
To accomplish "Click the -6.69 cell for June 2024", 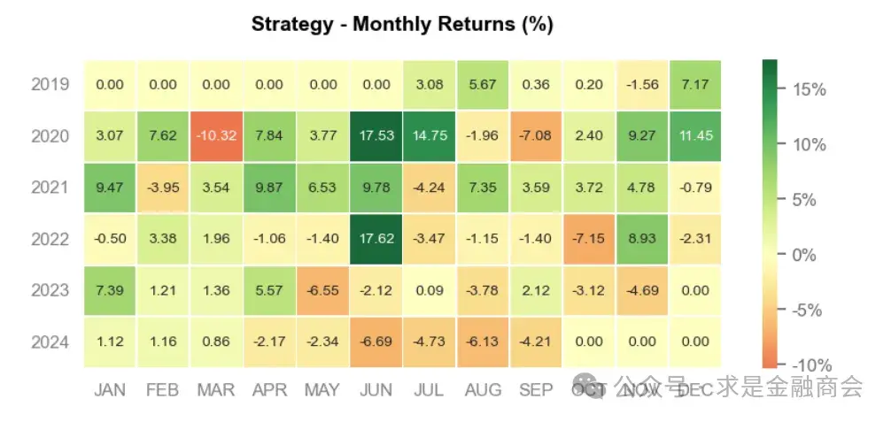I will point(376,341).
